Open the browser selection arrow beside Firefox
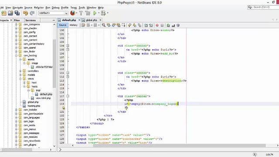This screenshot has width=279, height=157. coord(77,13)
